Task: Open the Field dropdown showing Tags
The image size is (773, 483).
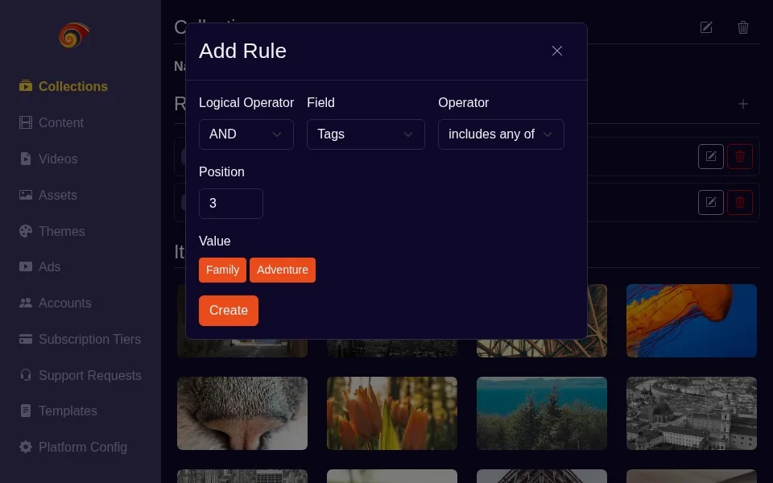Action: (366, 134)
